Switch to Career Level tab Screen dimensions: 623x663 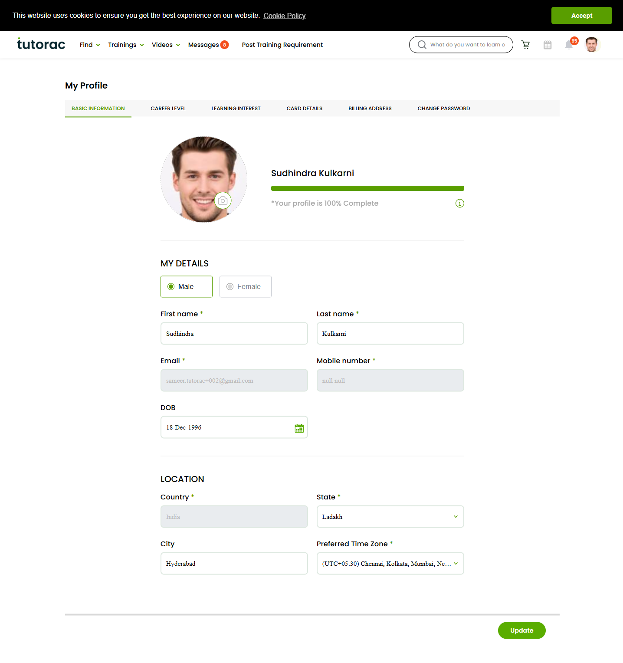pos(168,108)
